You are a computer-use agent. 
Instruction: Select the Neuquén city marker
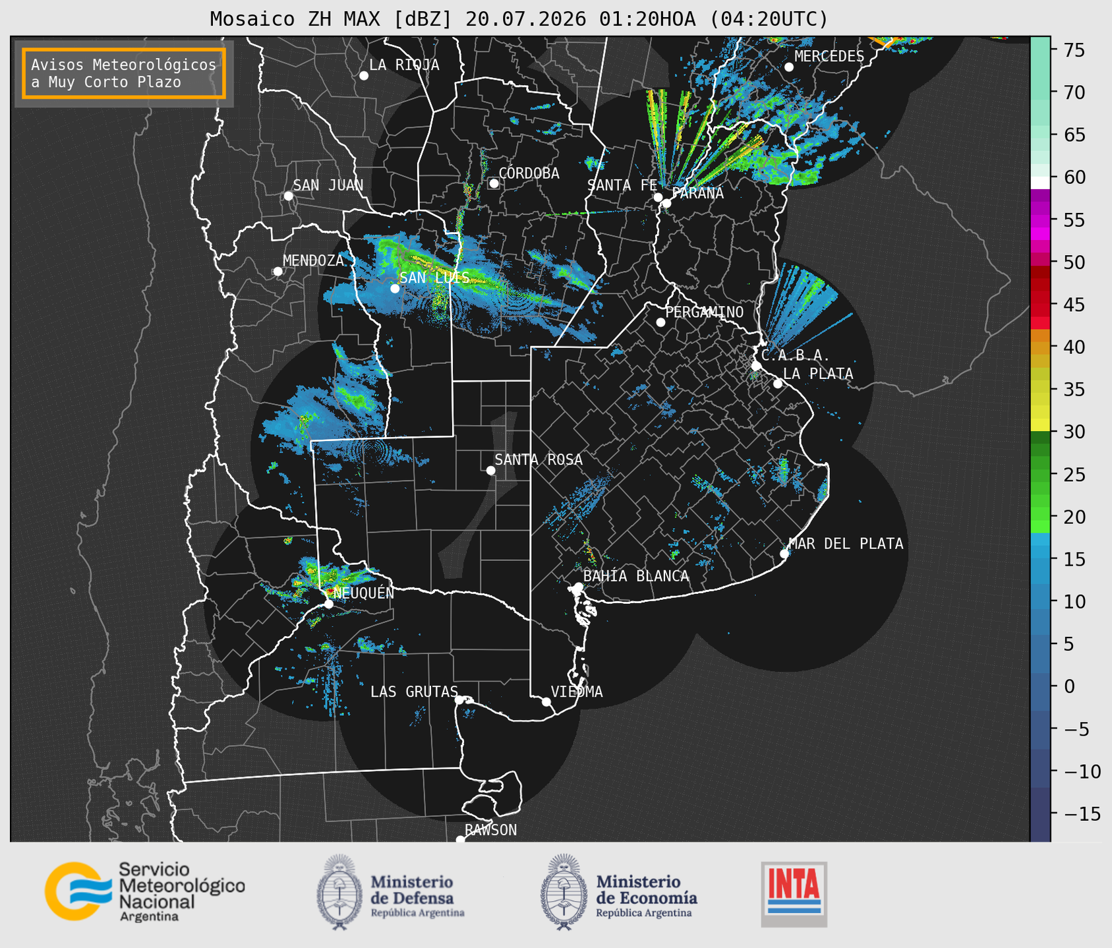[328, 604]
